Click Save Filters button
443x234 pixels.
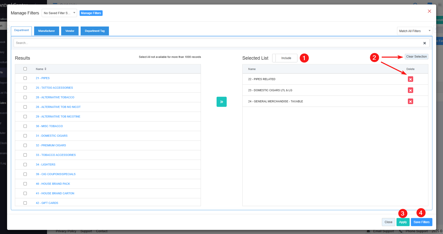pyautogui.click(x=421, y=222)
